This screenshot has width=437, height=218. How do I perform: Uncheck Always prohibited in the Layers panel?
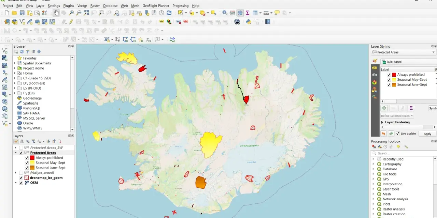click(27, 158)
